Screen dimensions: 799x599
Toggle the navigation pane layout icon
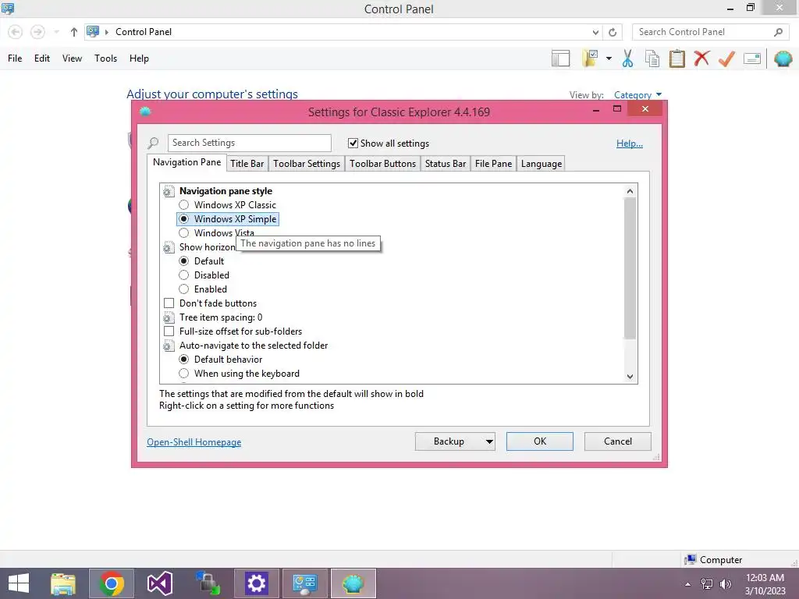[x=560, y=58]
